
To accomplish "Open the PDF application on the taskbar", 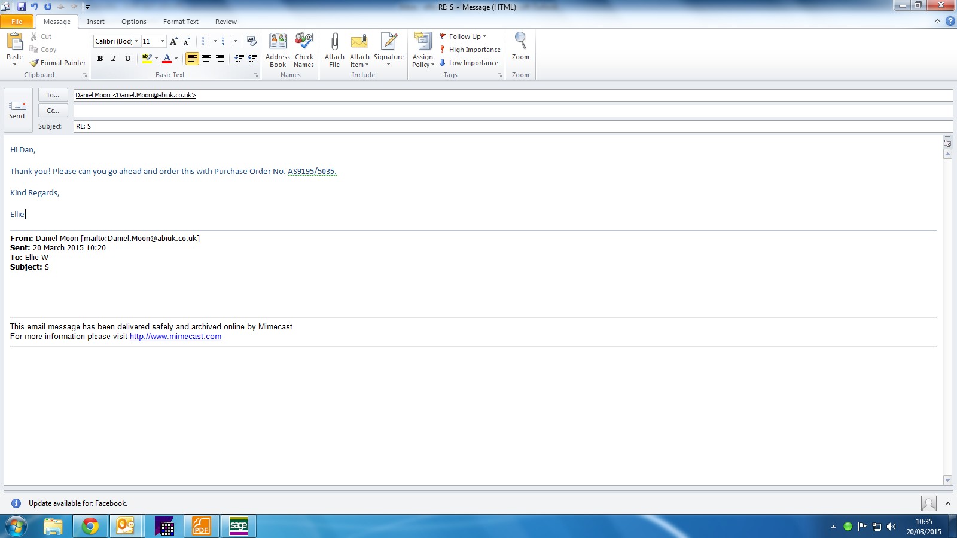I will click(201, 526).
